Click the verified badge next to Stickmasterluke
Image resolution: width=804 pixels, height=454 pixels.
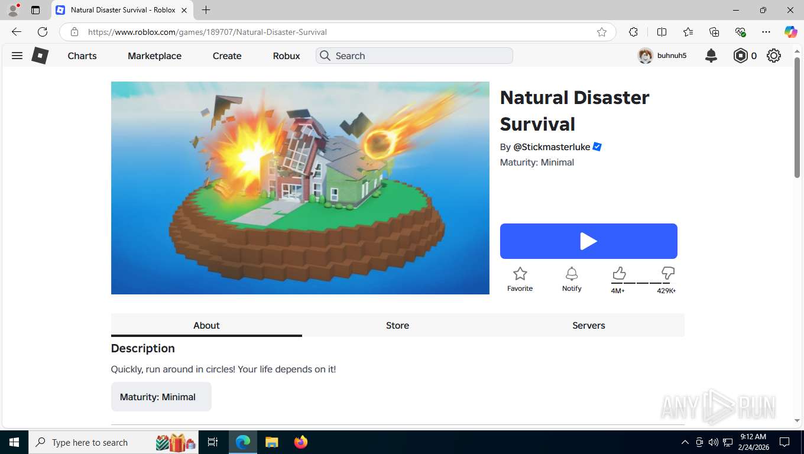(x=597, y=147)
